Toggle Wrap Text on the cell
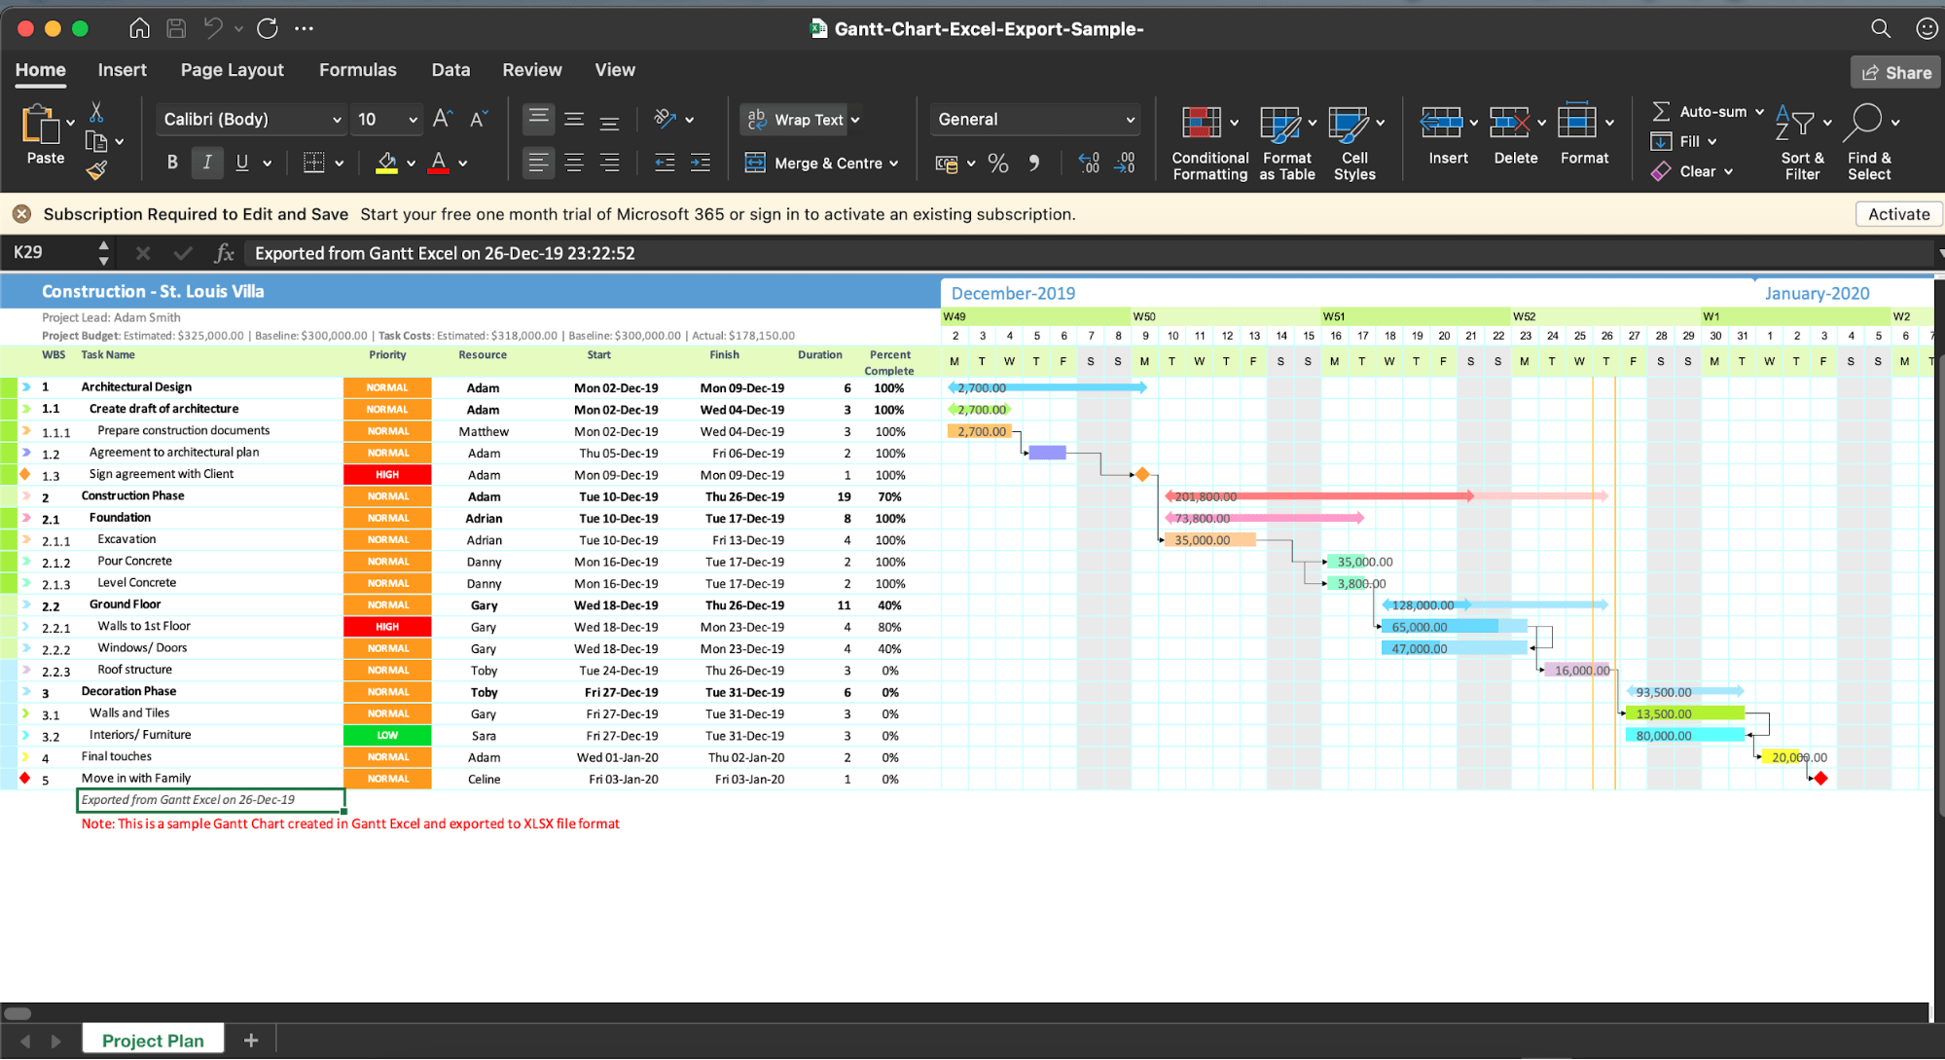 tap(795, 120)
